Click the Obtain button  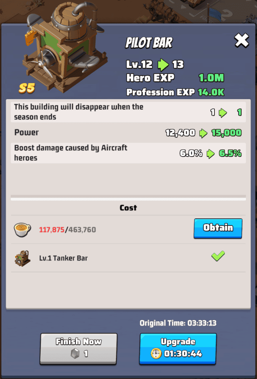[x=218, y=228]
